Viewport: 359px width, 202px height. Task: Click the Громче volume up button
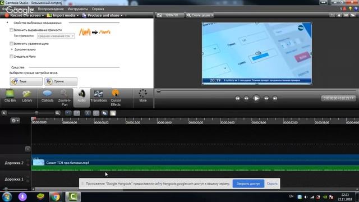point(61,81)
